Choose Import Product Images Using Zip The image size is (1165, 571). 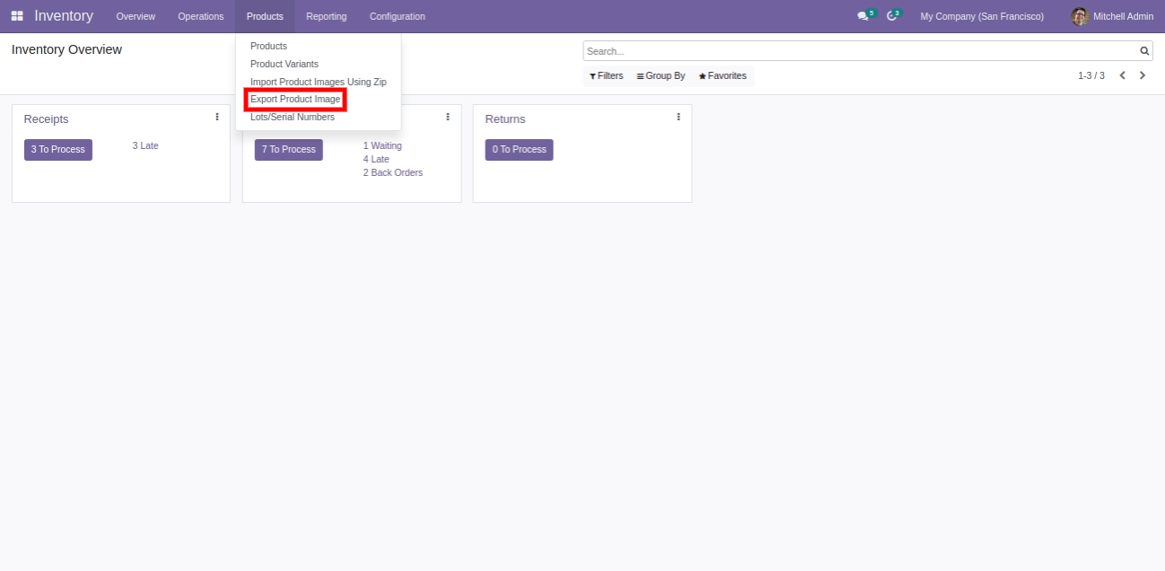(x=318, y=82)
